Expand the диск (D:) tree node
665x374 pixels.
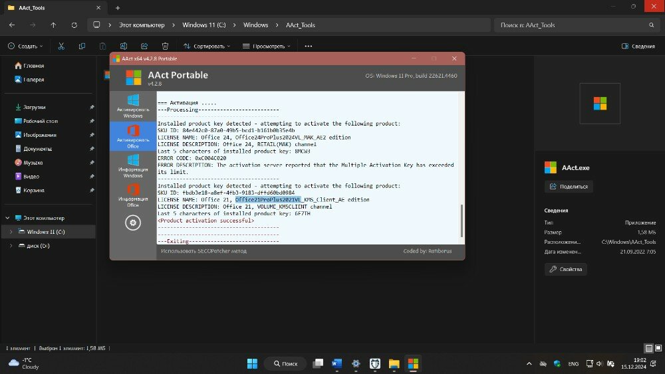tap(11, 246)
